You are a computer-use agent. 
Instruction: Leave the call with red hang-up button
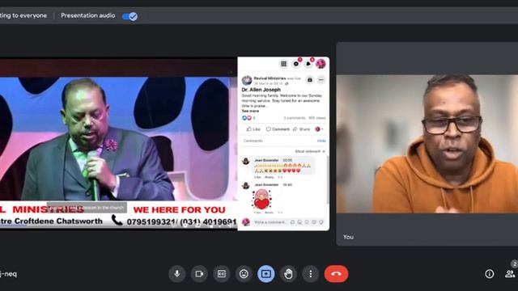337,274
